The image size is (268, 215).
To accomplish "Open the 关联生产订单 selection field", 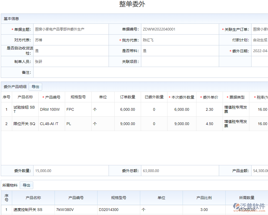I will [x=259, y=29].
